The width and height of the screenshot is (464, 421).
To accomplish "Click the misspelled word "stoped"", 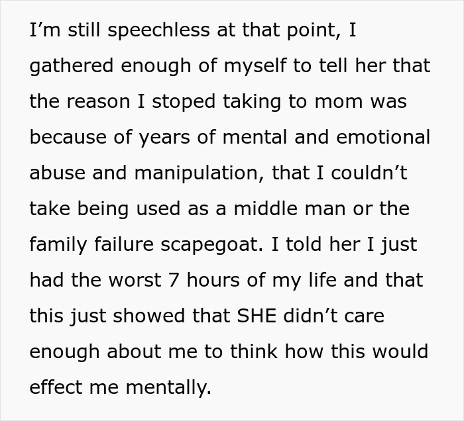I will [x=184, y=102].
